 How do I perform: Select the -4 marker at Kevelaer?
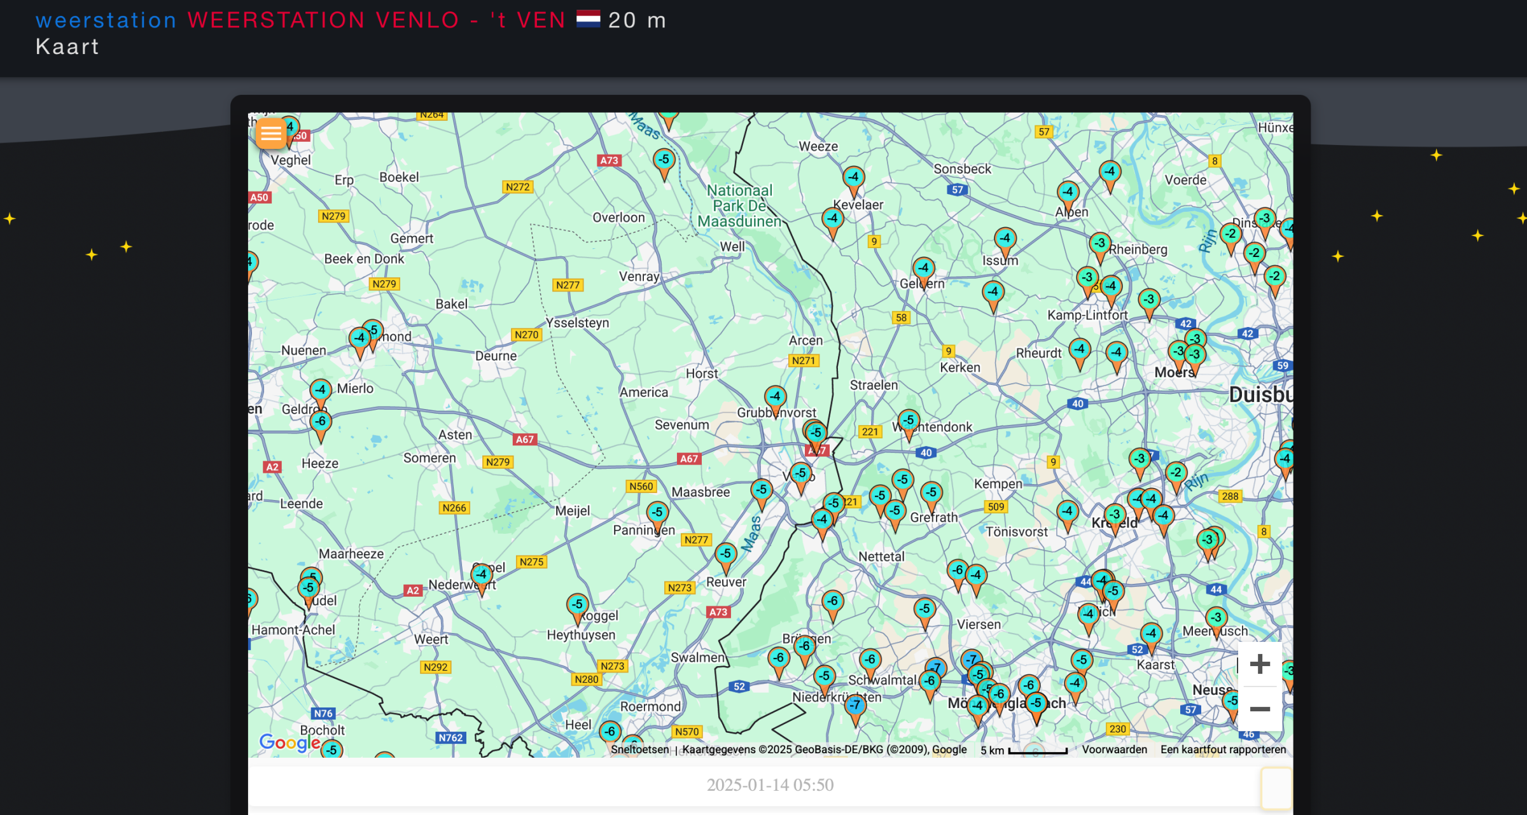(853, 178)
